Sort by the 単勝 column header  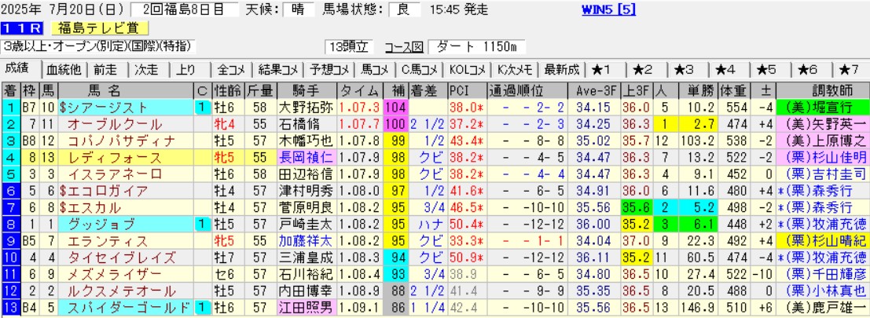pos(697,89)
